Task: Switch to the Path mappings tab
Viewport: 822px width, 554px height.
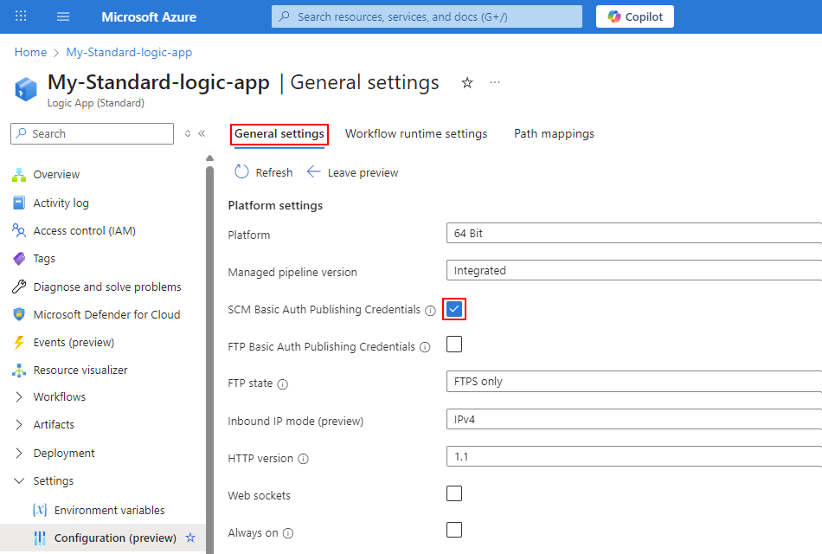Action: [x=554, y=134]
